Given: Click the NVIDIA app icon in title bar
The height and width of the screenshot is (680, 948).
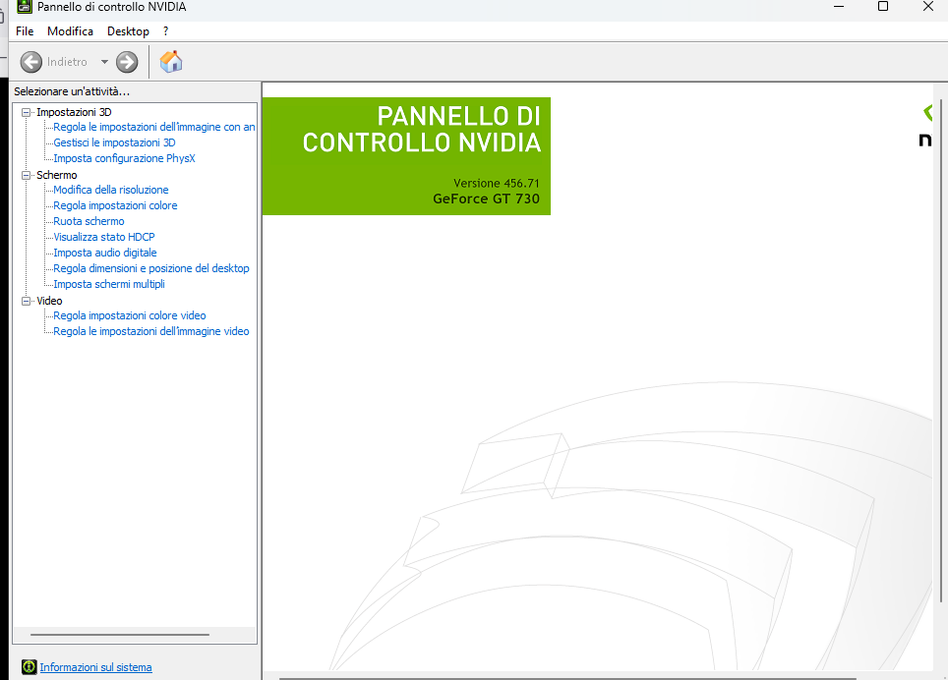Looking at the screenshot, I should coord(24,7).
